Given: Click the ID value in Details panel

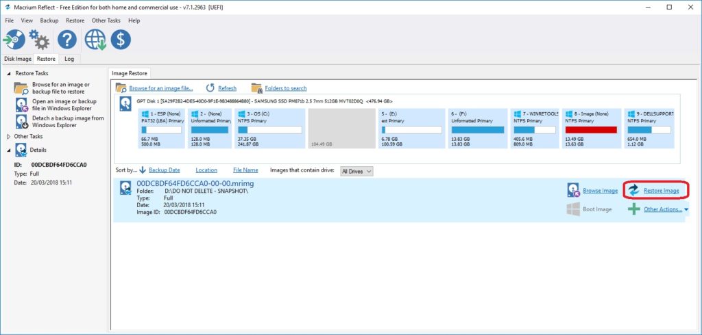Looking at the screenshot, I should tap(59, 164).
